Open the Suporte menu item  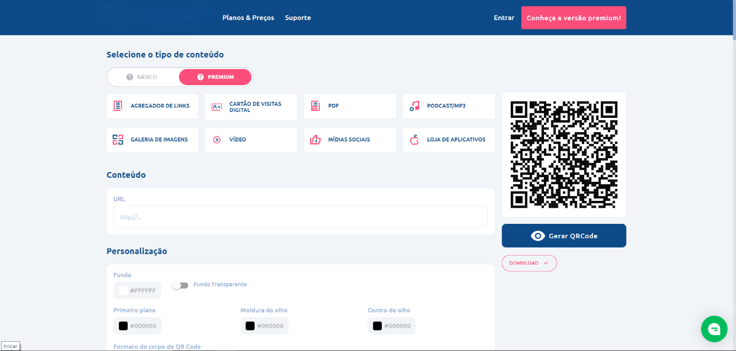click(298, 18)
